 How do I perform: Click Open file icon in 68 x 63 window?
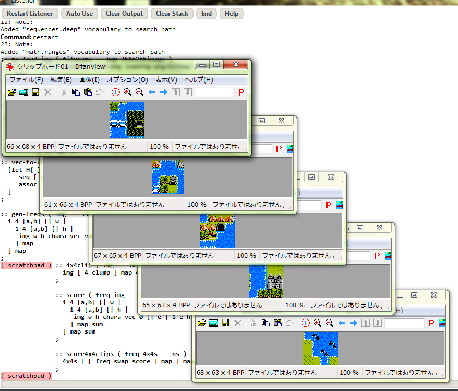(201, 323)
